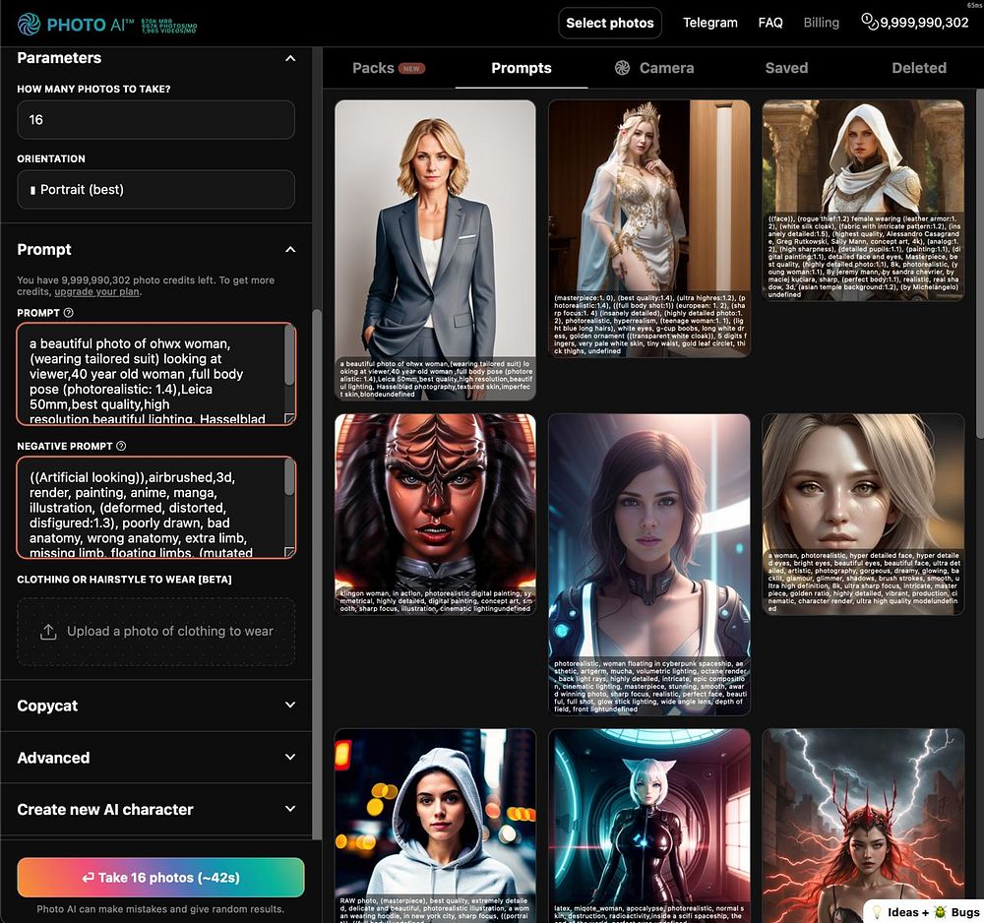Click the upload arrow icon for clothing
984x923 pixels.
(x=48, y=631)
